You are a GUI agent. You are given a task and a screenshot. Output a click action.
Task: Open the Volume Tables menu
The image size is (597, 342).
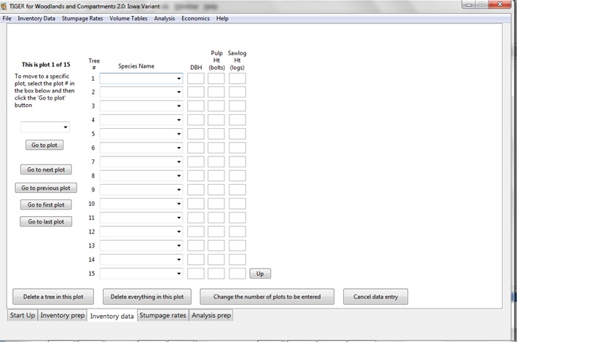[x=128, y=18]
